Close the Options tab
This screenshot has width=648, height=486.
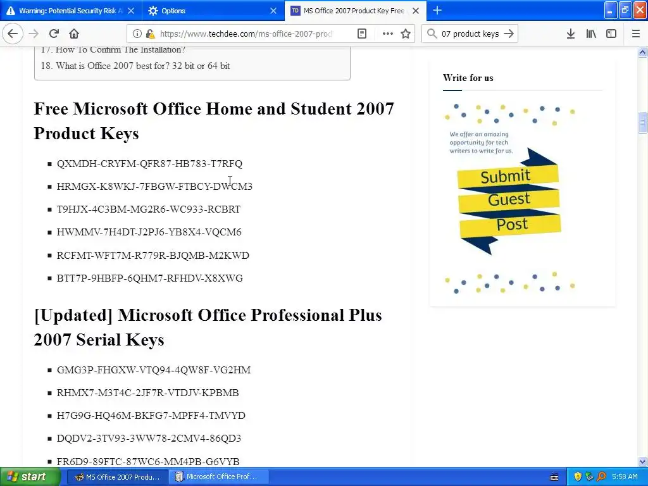273,11
